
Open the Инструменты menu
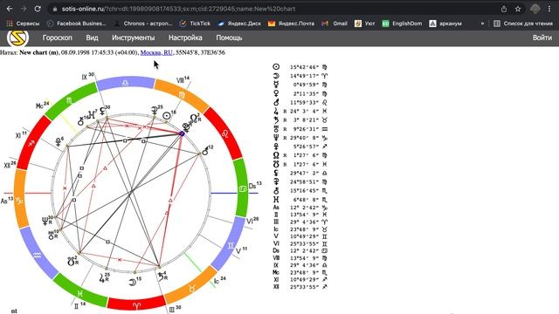(134, 38)
